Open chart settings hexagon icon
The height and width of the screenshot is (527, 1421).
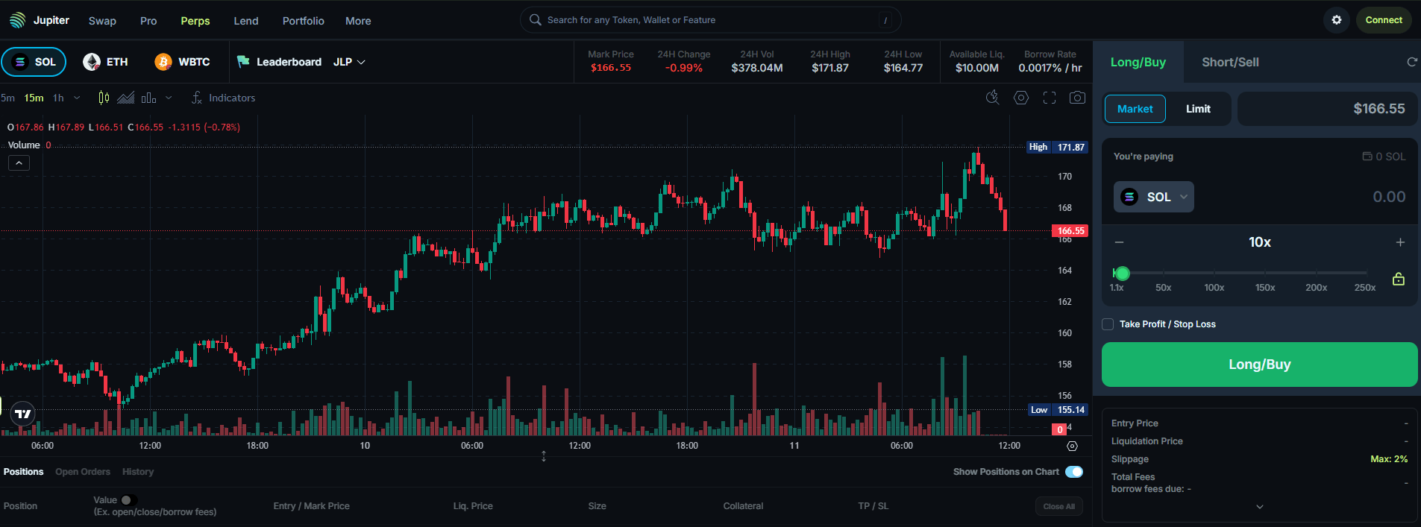click(x=1021, y=98)
